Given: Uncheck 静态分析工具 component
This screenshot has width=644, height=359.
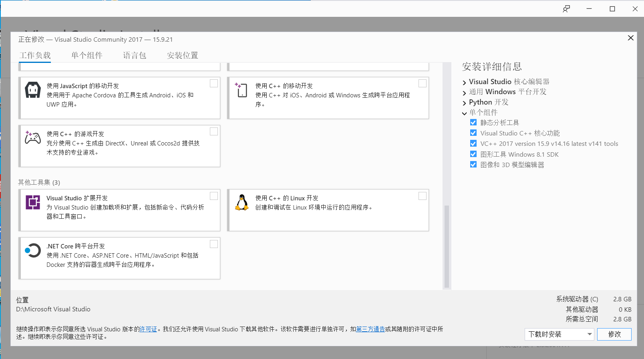Looking at the screenshot, I should 473,122.
